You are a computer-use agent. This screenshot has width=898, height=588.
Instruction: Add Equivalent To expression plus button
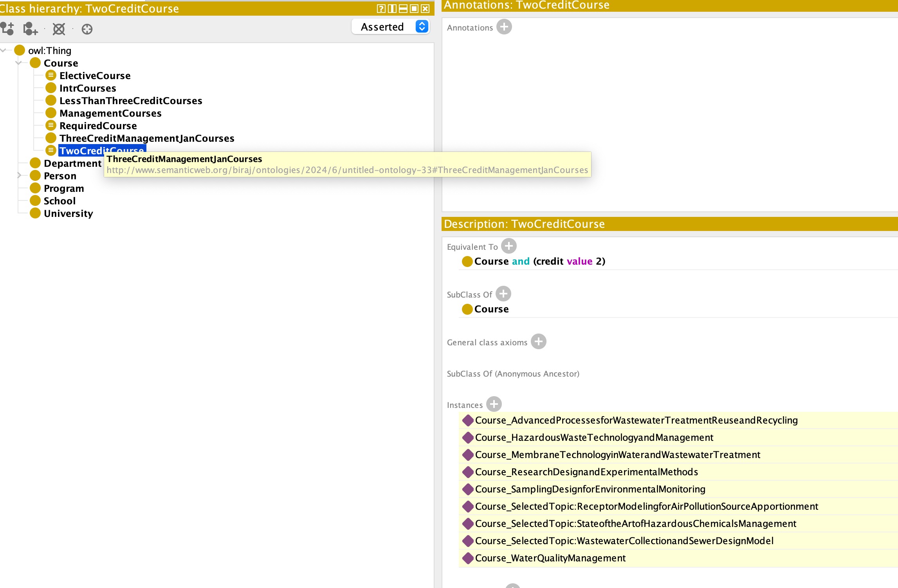click(509, 246)
